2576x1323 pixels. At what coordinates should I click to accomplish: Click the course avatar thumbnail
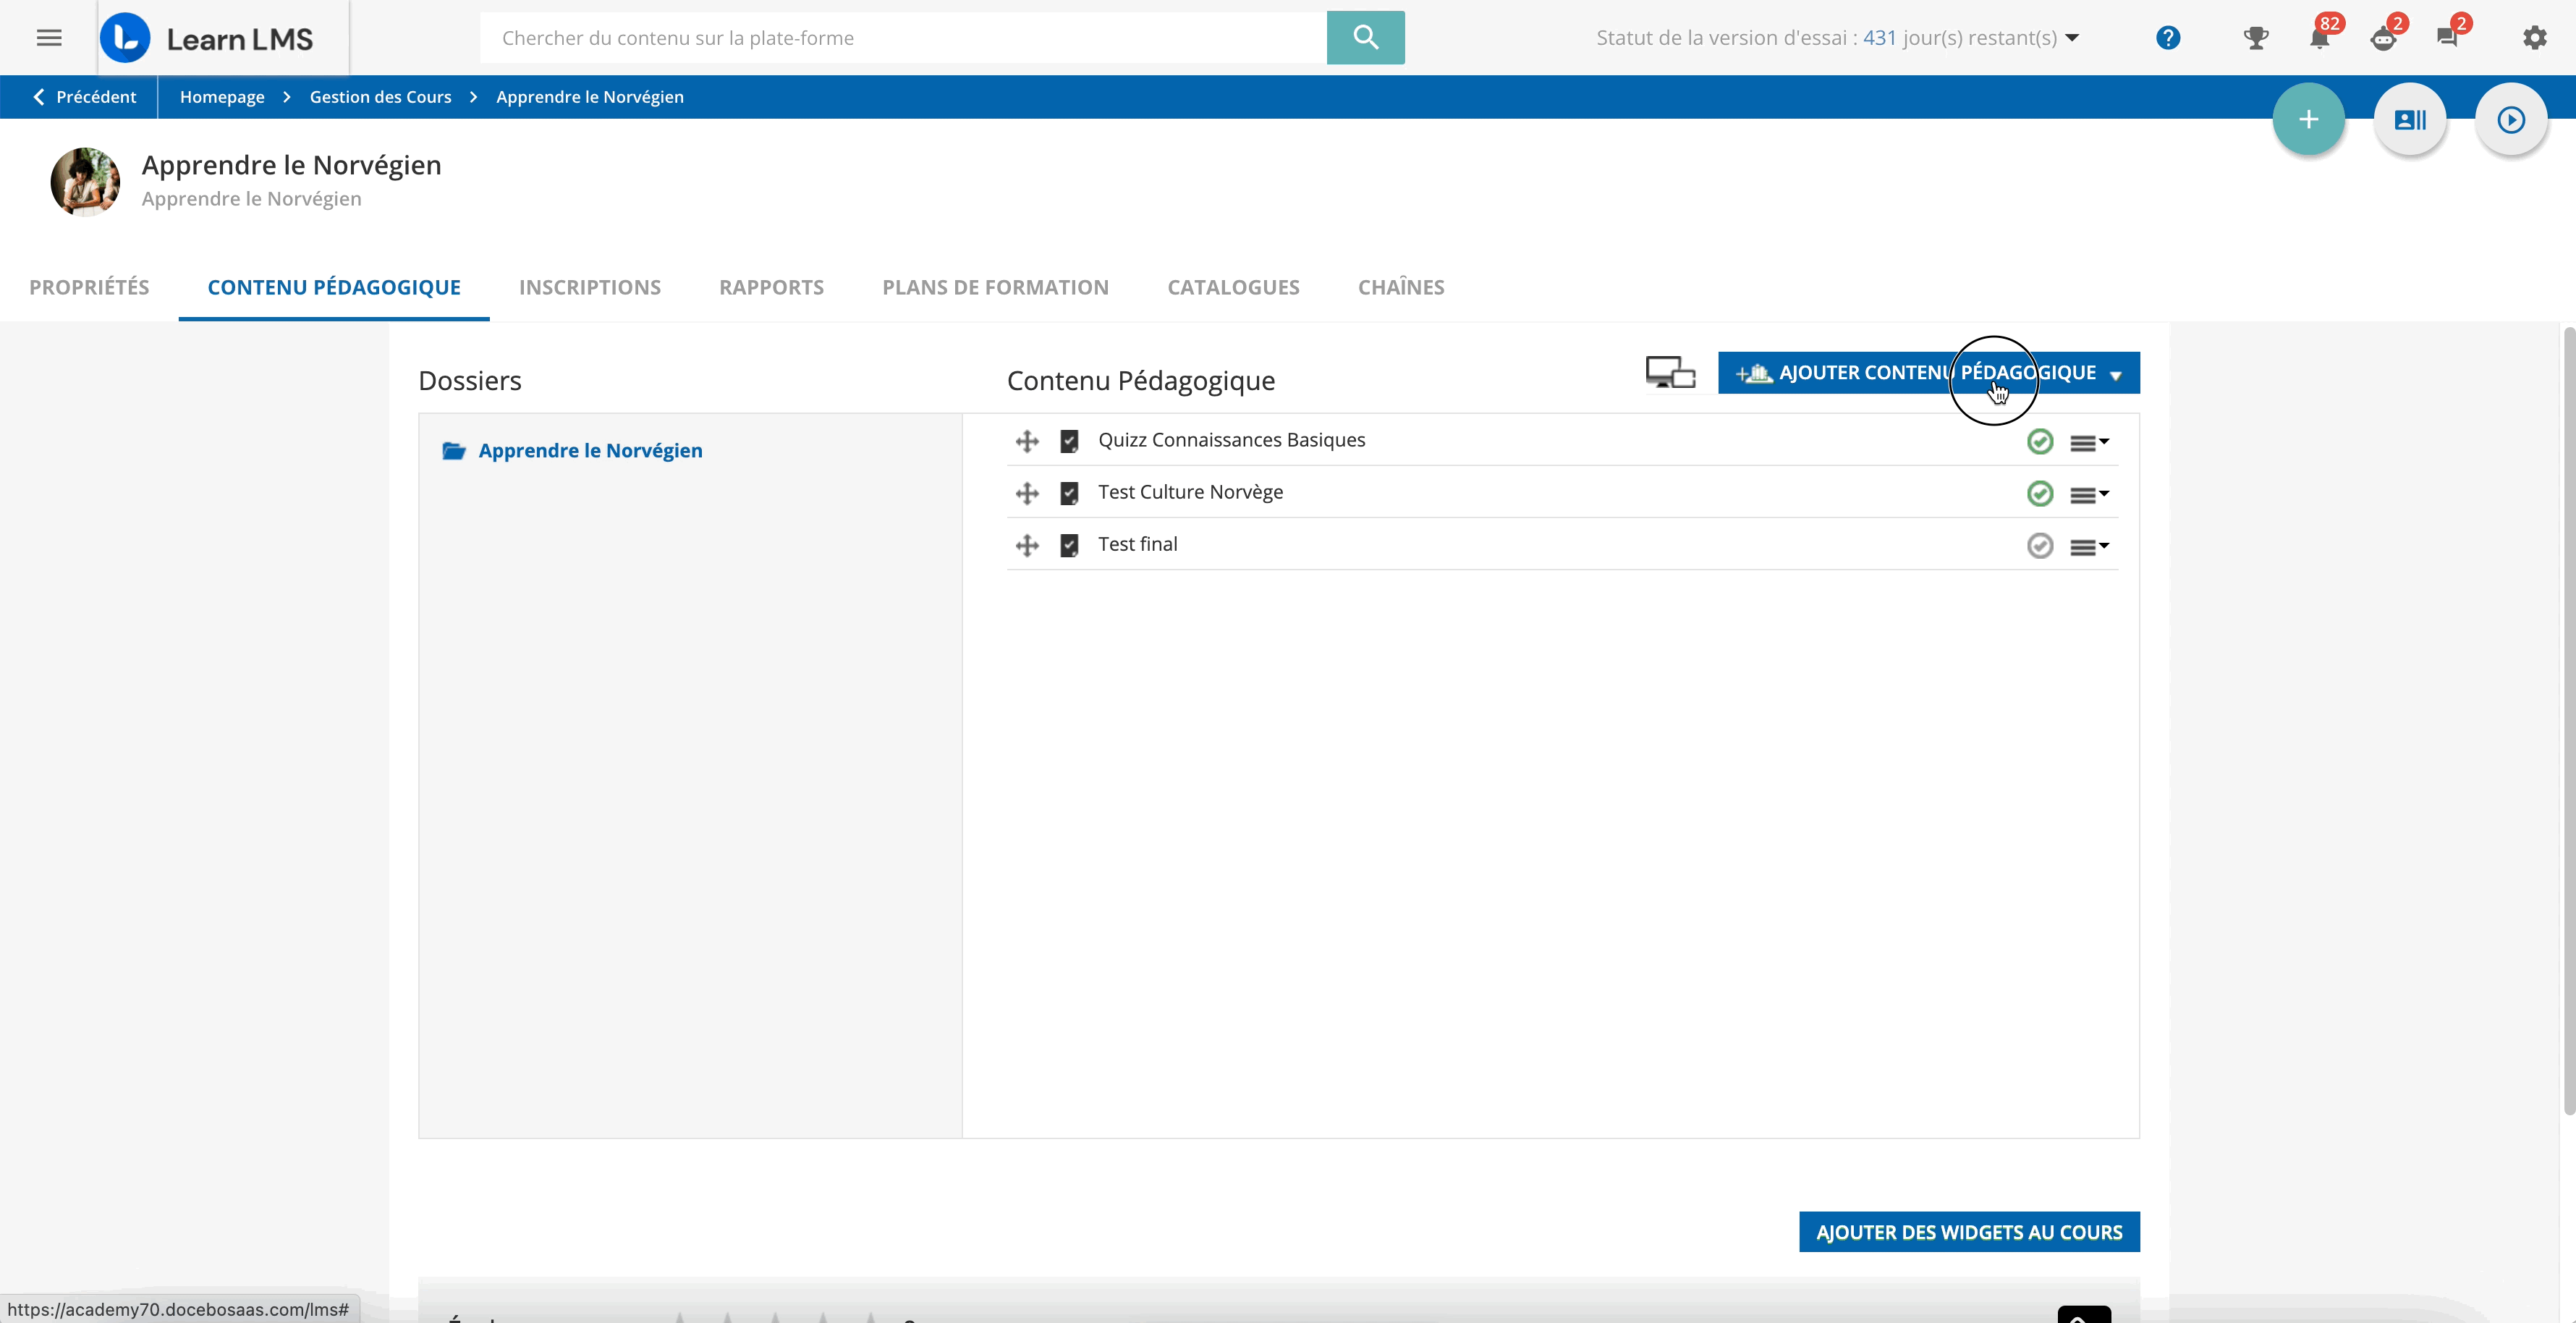tap(85, 182)
